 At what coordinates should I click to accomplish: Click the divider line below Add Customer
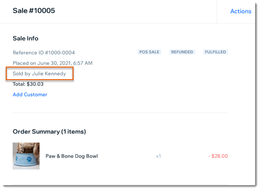(120, 112)
